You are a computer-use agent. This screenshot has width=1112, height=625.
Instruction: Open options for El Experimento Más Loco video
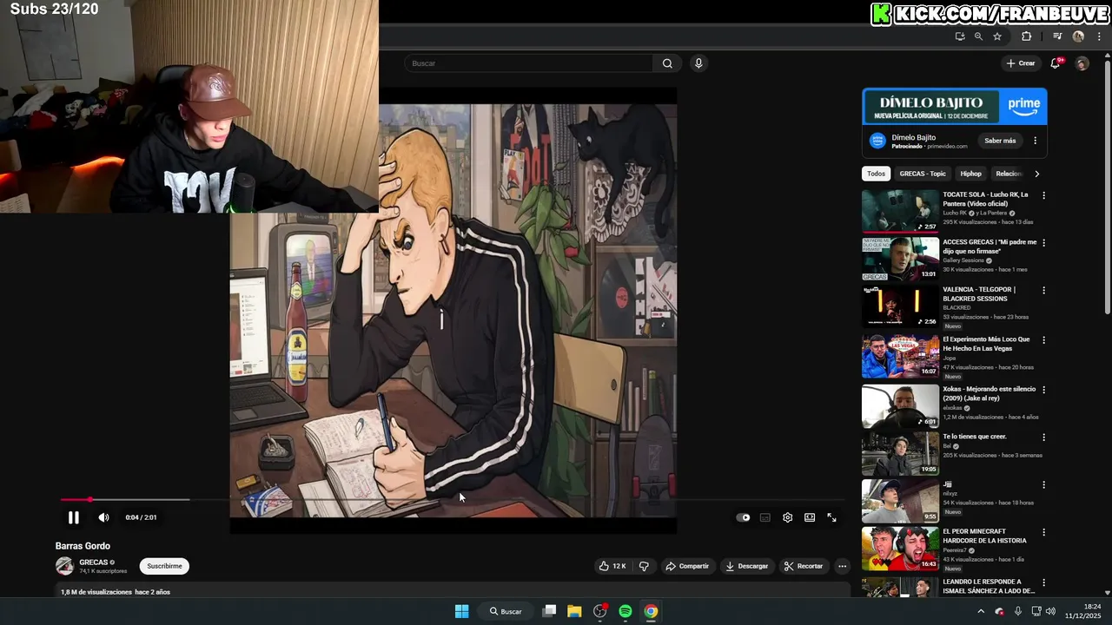[x=1043, y=340]
